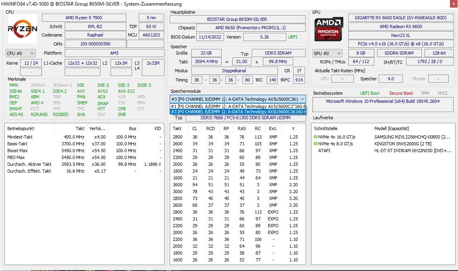Select the PBO Max operating point row
The width and height of the screenshot is (458, 271).
point(84,157)
